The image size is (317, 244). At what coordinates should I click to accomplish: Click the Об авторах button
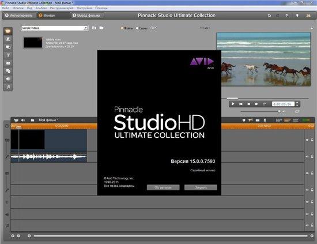[x=163, y=187]
